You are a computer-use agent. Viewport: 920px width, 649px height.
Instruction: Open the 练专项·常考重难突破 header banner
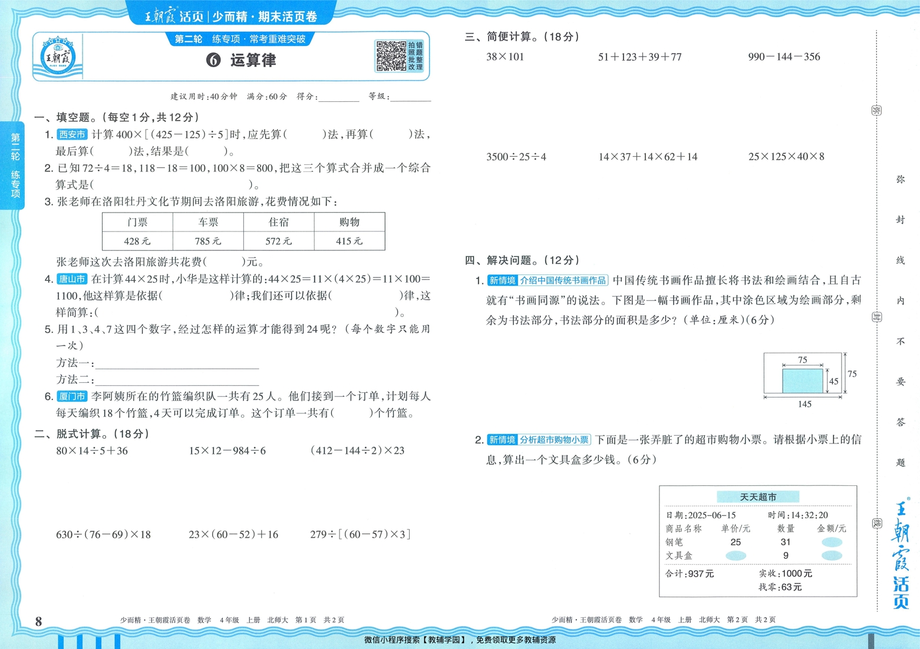242,40
